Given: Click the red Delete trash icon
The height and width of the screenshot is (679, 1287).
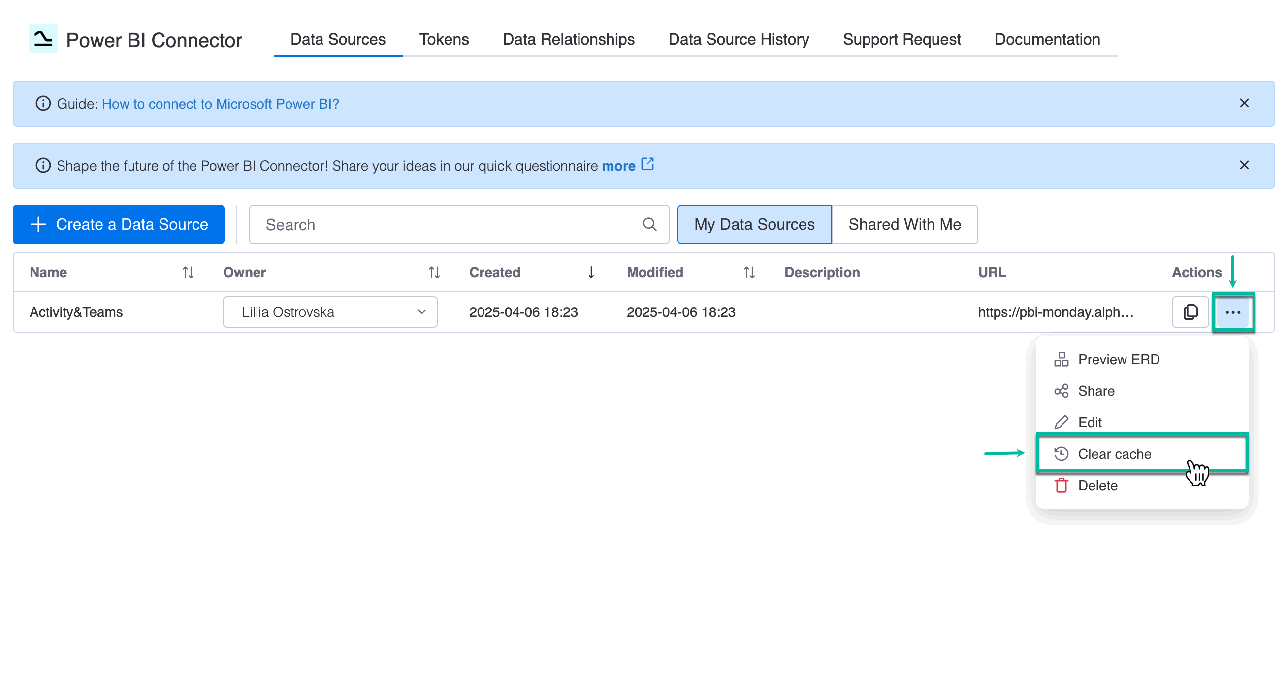Looking at the screenshot, I should point(1061,485).
